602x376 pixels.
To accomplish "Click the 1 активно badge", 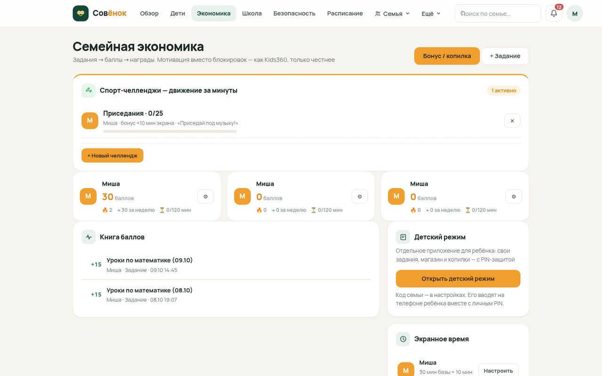I will pos(504,90).
